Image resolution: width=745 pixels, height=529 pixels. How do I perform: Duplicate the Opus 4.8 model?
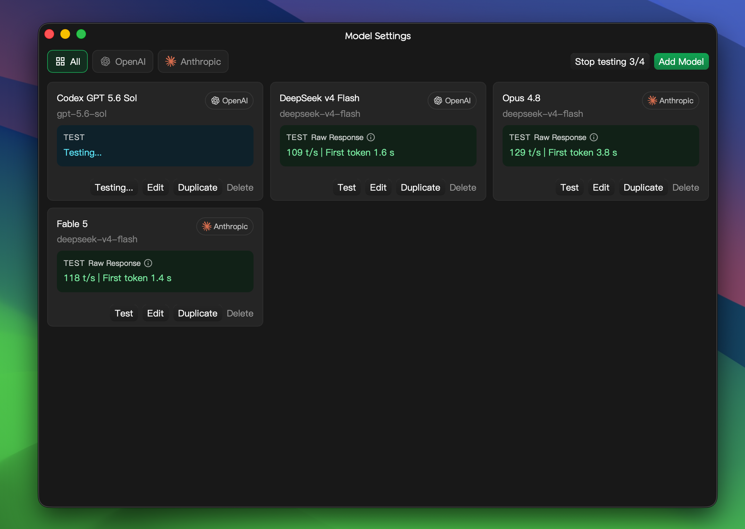(x=643, y=188)
